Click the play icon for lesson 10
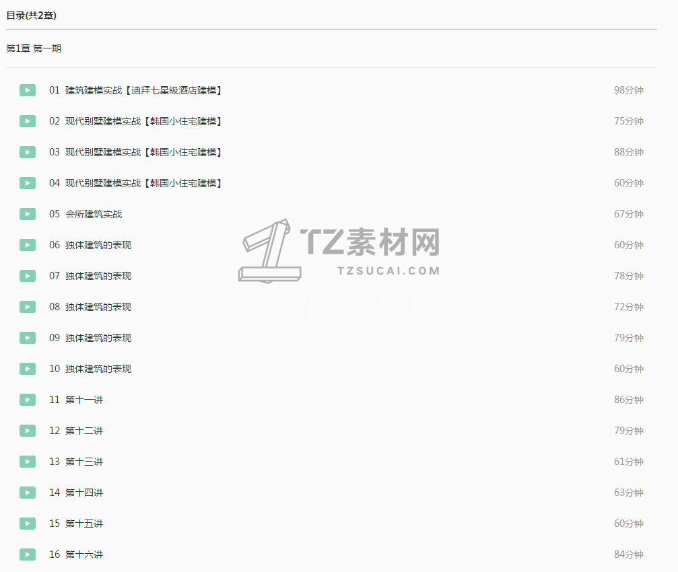678x572 pixels. [x=28, y=369]
